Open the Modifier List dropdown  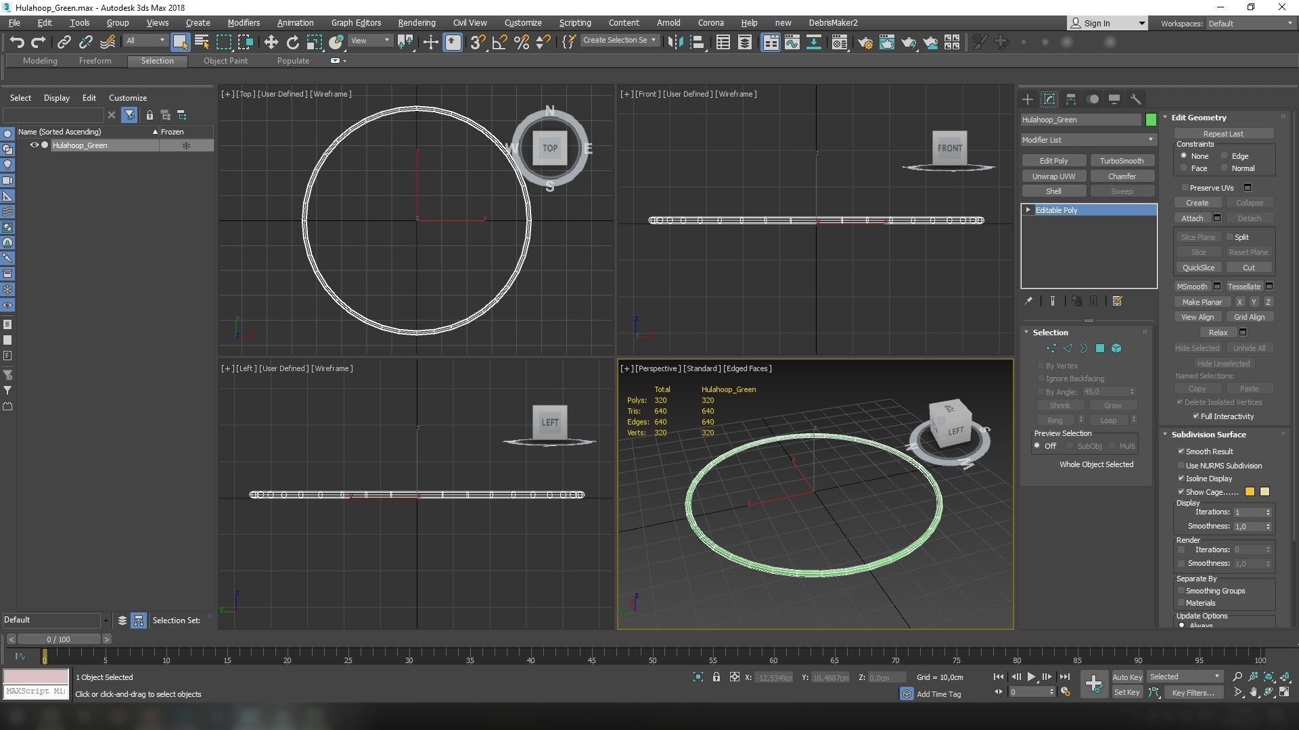click(x=1088, y=140)
